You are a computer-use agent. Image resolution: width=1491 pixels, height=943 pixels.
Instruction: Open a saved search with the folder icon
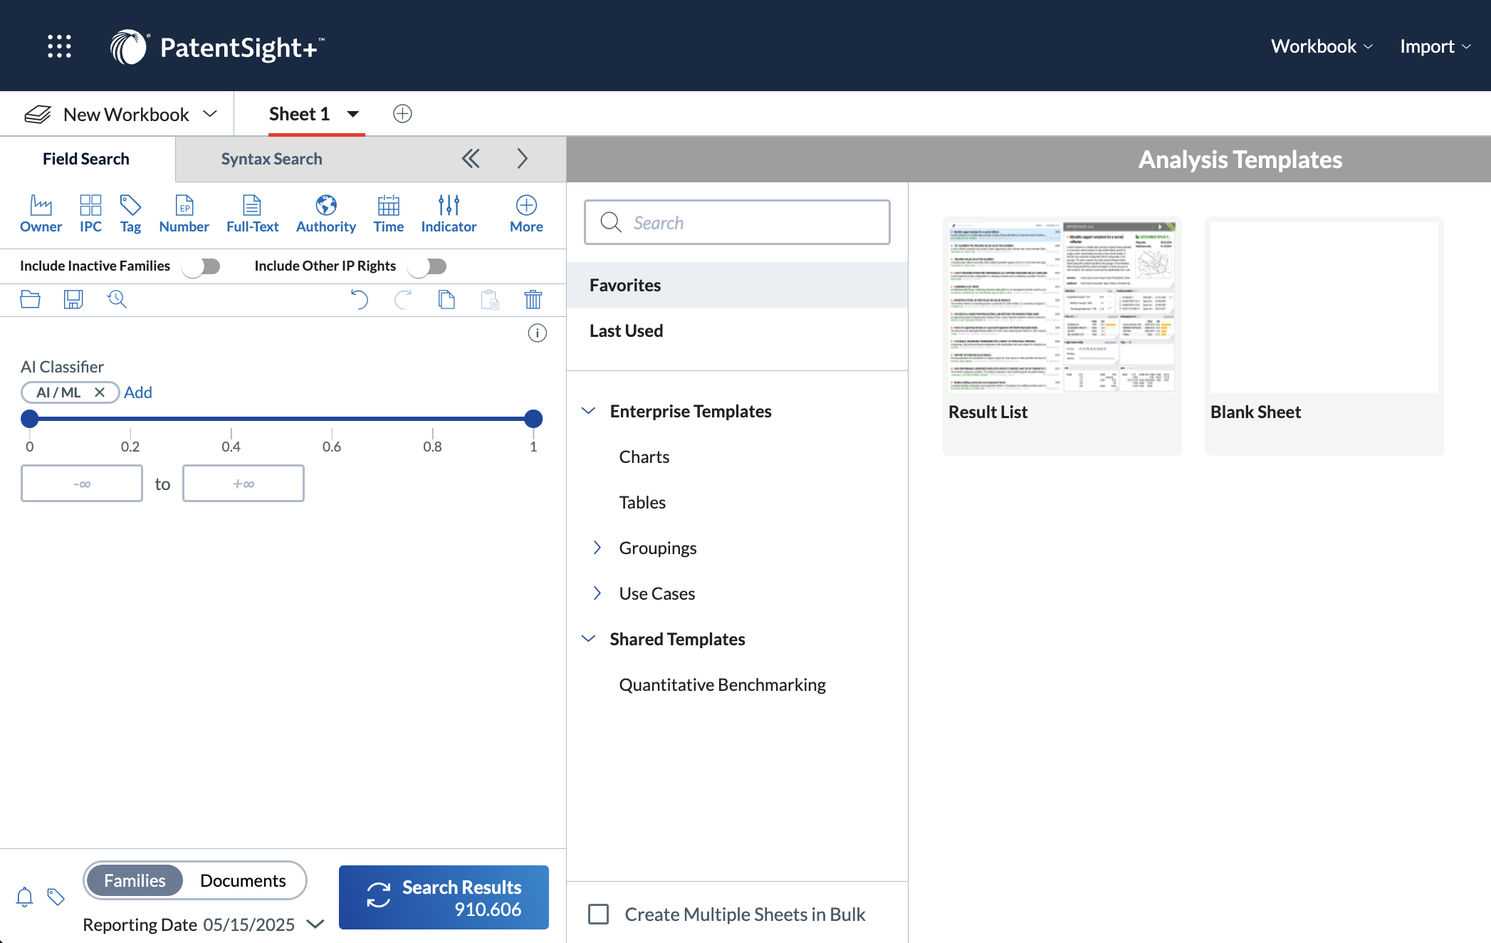(x=30, y=299)
